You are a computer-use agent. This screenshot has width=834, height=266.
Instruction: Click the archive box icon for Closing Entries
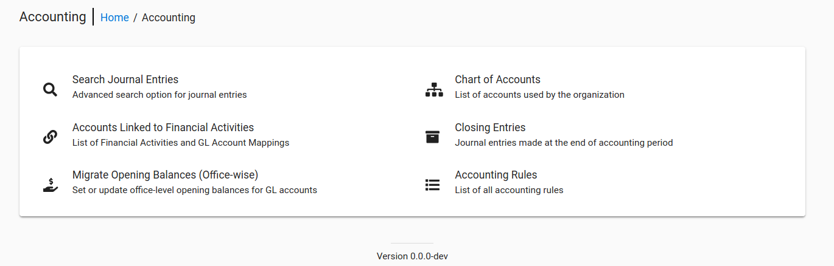pyautogui.click(x=432, y=137)
